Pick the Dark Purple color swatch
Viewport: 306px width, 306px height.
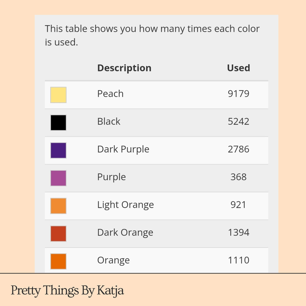58,150
